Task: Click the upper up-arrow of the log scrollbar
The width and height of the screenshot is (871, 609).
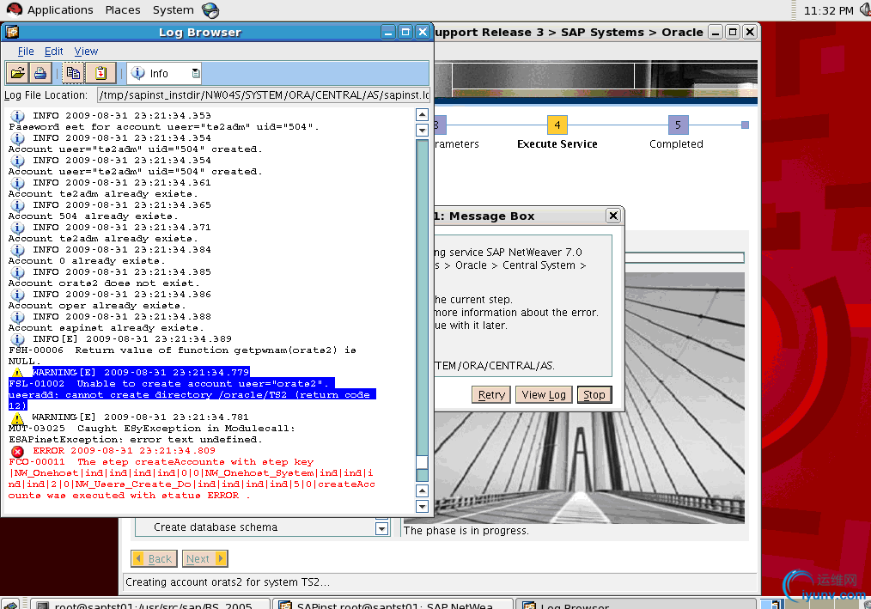Action: click(x=422, y=115)
